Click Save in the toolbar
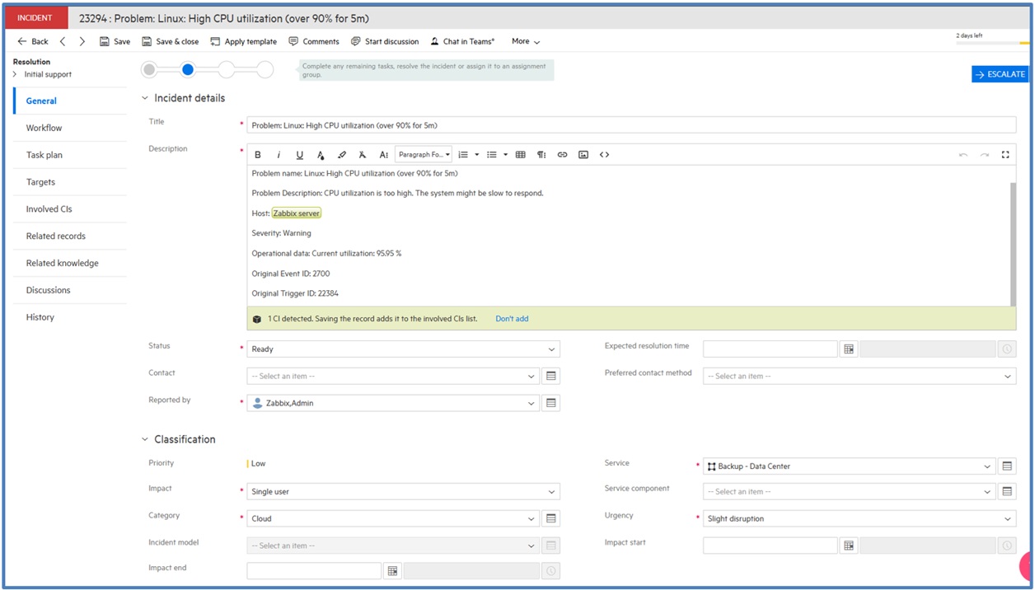The width and height of the screenshot is (1035, 590). [x=115, y=41]
